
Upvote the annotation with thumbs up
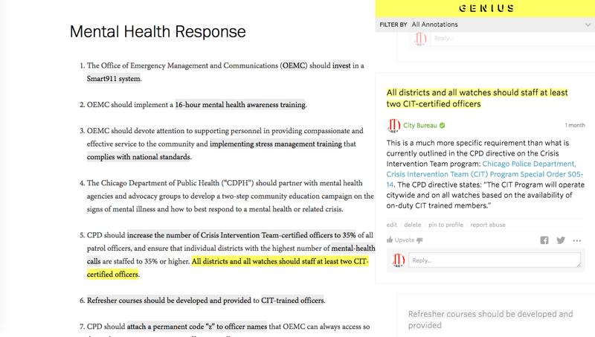401,240
